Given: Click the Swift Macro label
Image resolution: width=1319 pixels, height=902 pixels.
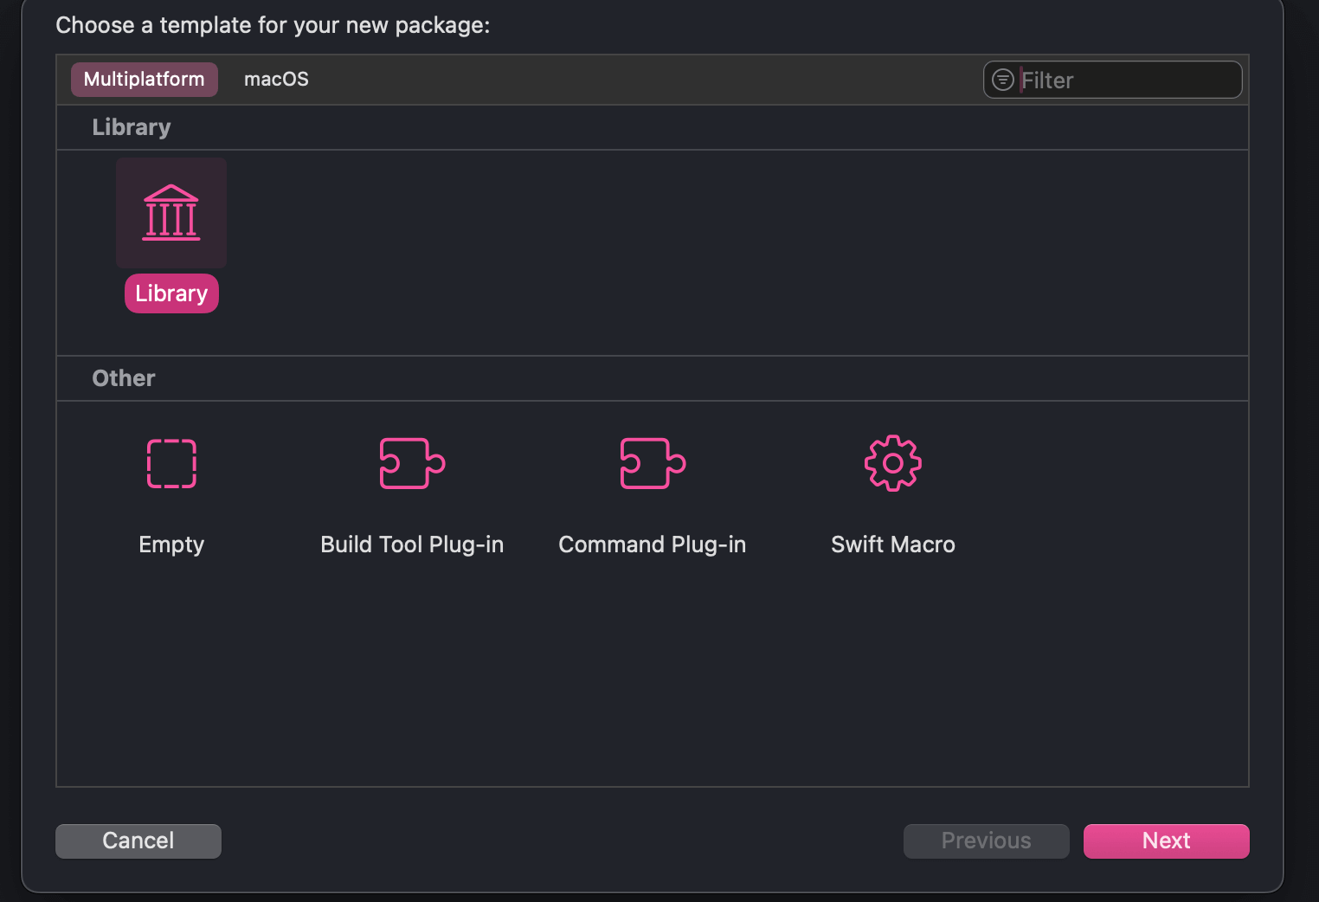Looking at the screenshot, I should (893, 544).
